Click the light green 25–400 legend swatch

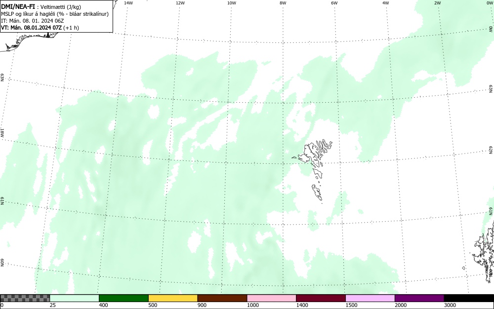[x=75, y=298]
